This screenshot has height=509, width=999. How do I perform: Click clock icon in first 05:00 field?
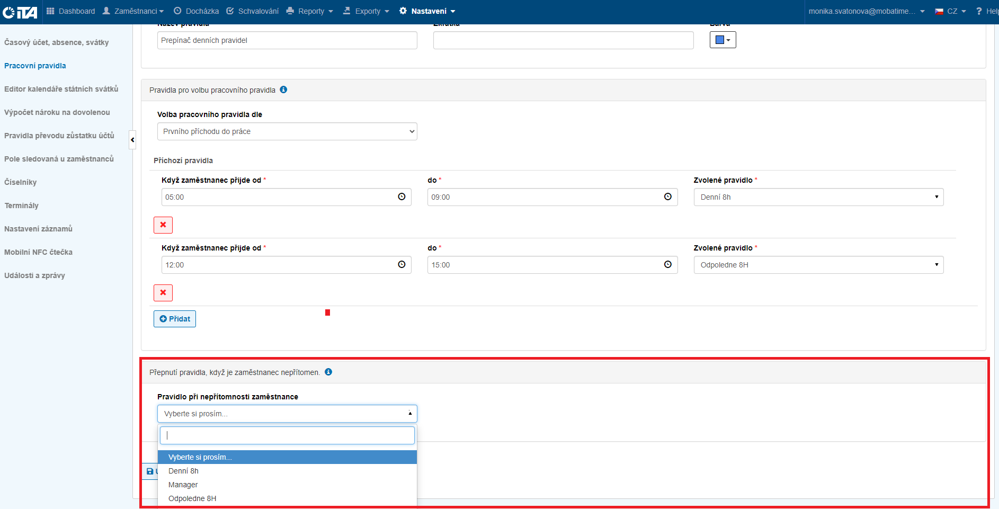click(x=402, y=197)
